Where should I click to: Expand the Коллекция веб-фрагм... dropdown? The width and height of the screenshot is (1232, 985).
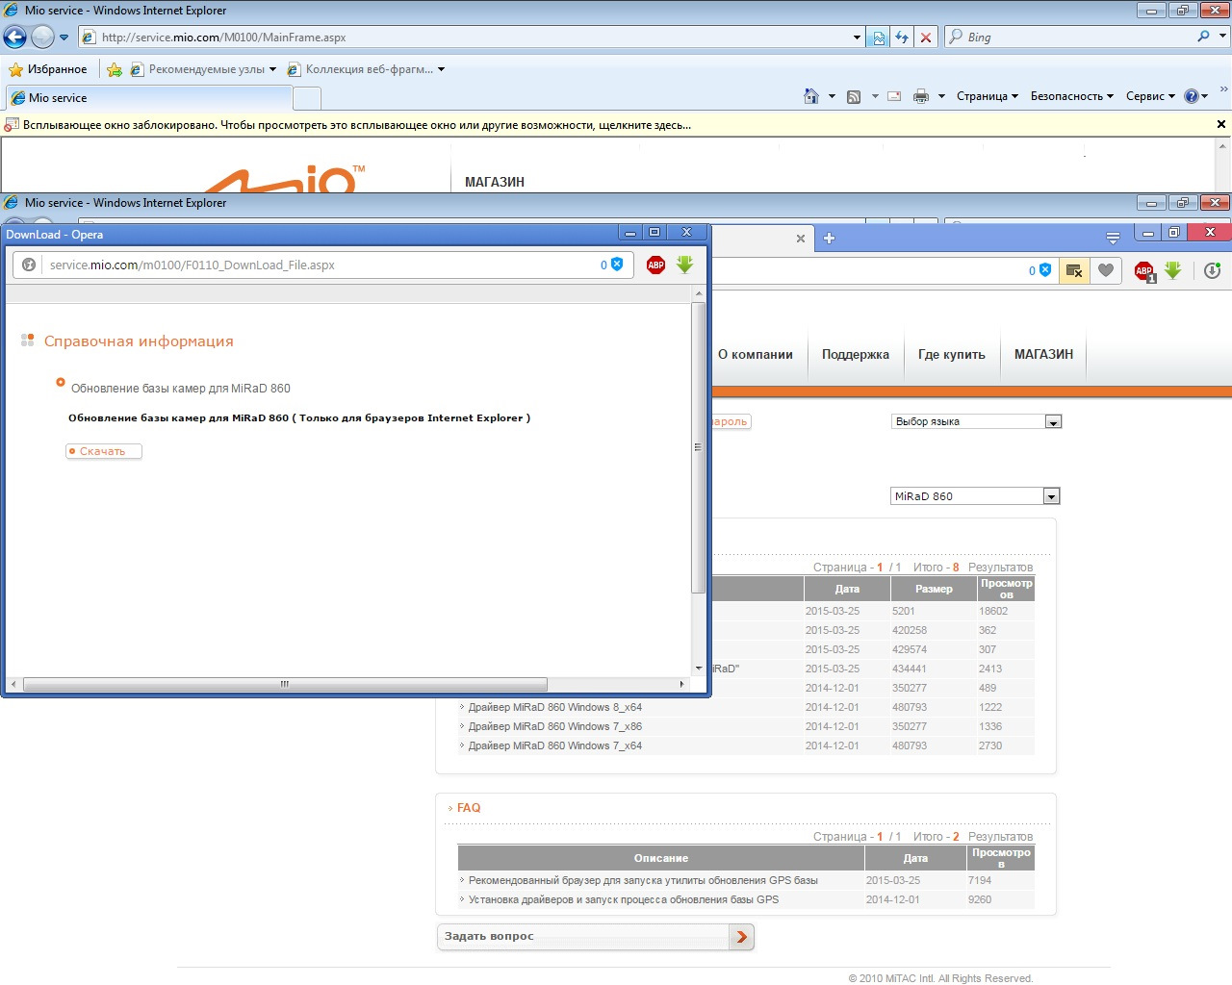(441, 69)
